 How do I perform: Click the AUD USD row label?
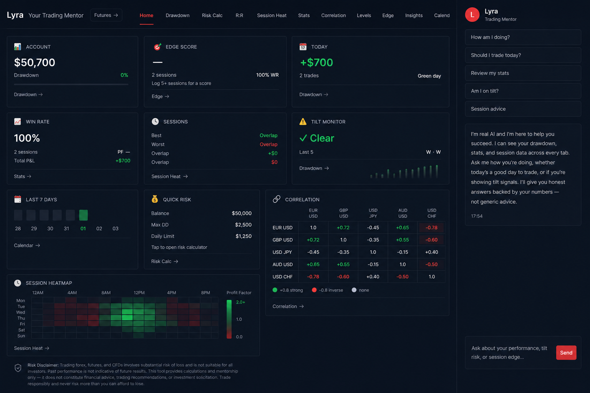coord(283,264)
